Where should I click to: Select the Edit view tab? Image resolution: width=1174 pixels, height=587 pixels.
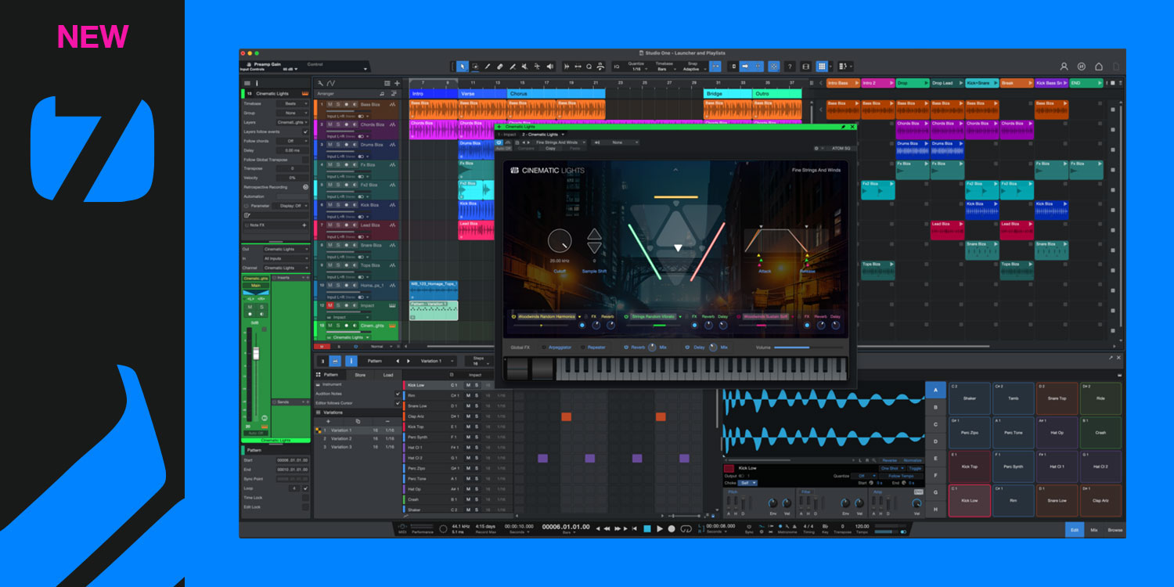pyautogui.click(x=1075, y=530)
